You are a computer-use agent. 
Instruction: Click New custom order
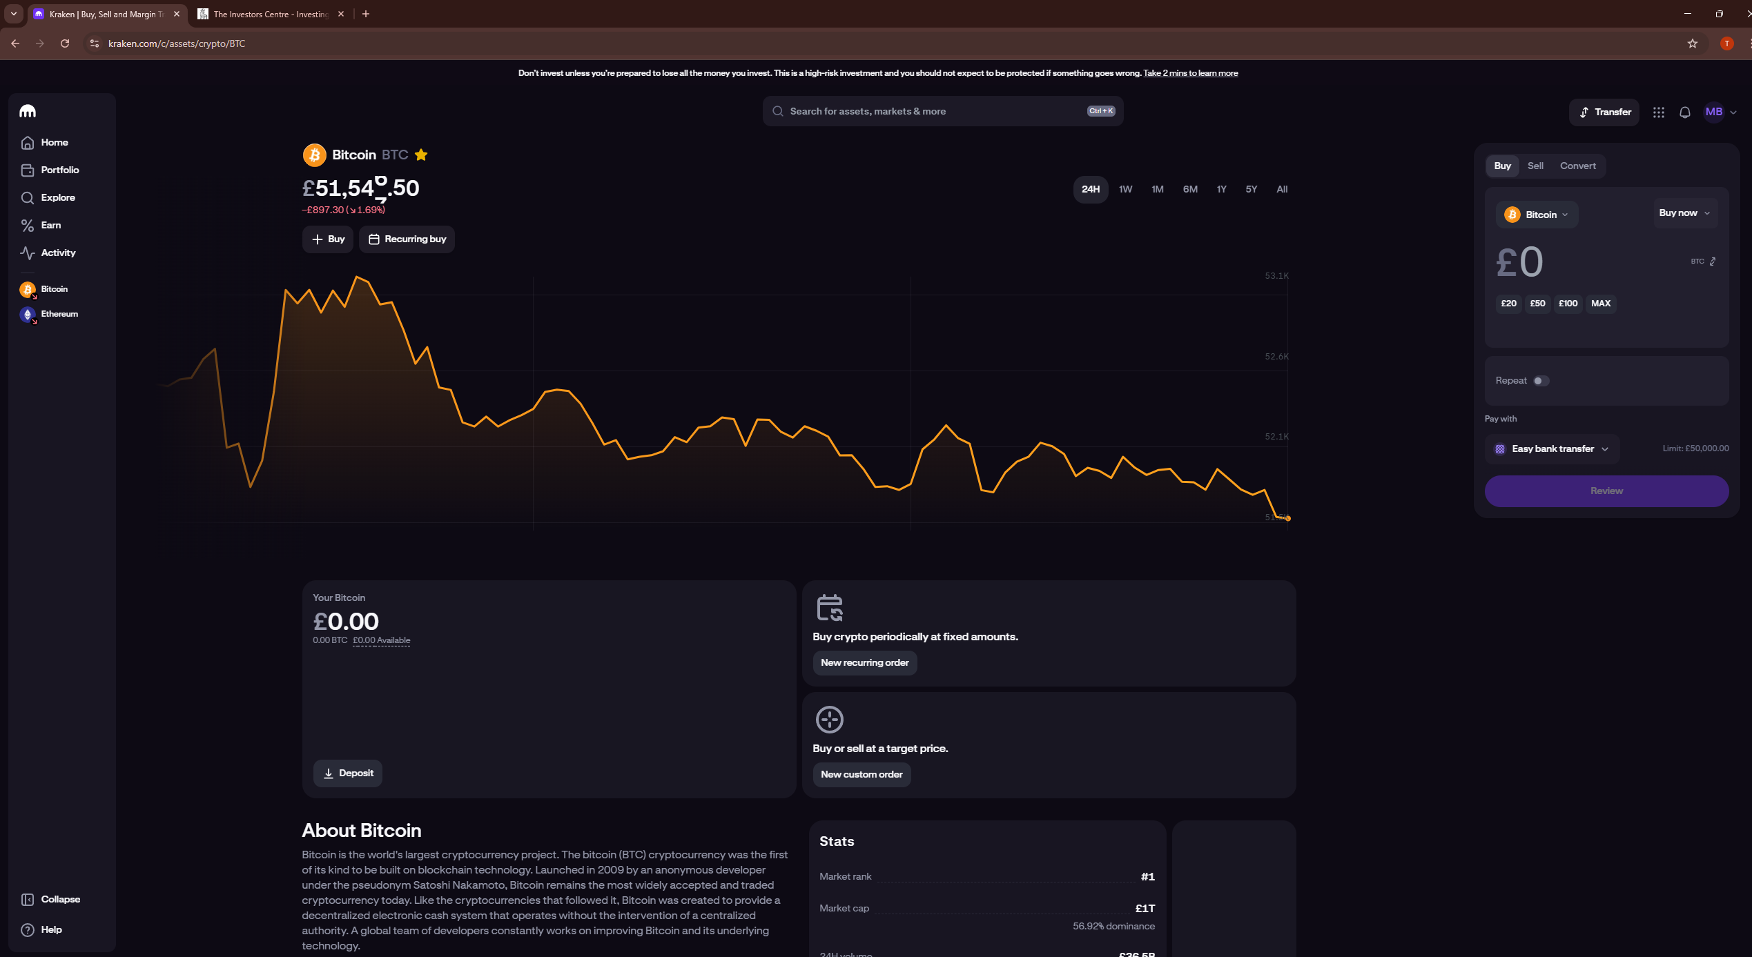[x=862, y=775]
